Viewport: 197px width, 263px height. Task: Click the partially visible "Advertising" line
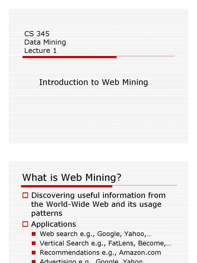tap(91, 261)
